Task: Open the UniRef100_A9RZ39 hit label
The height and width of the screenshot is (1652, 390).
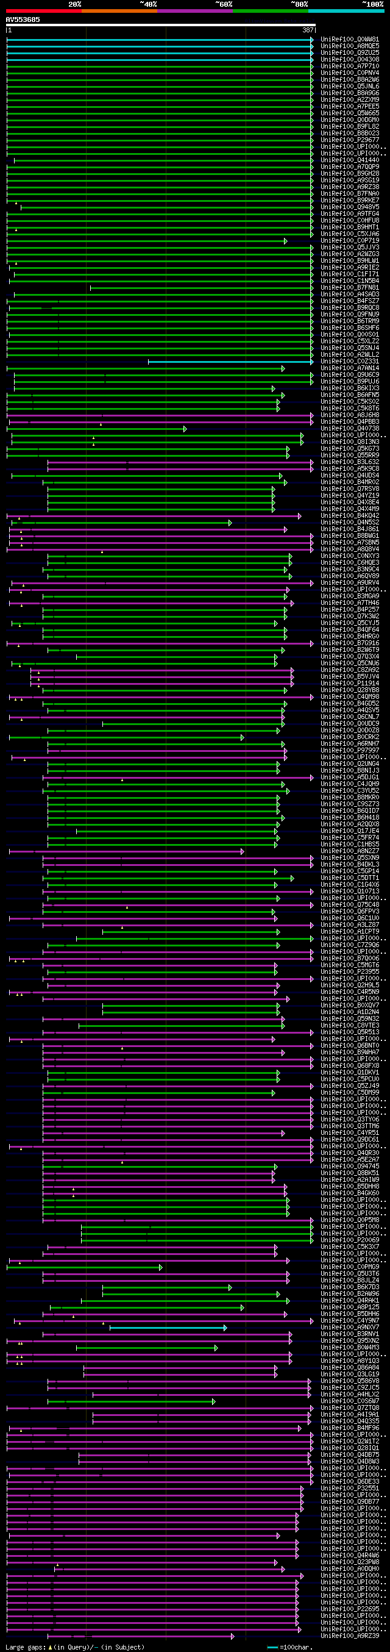Action: tap(350, 1636)
